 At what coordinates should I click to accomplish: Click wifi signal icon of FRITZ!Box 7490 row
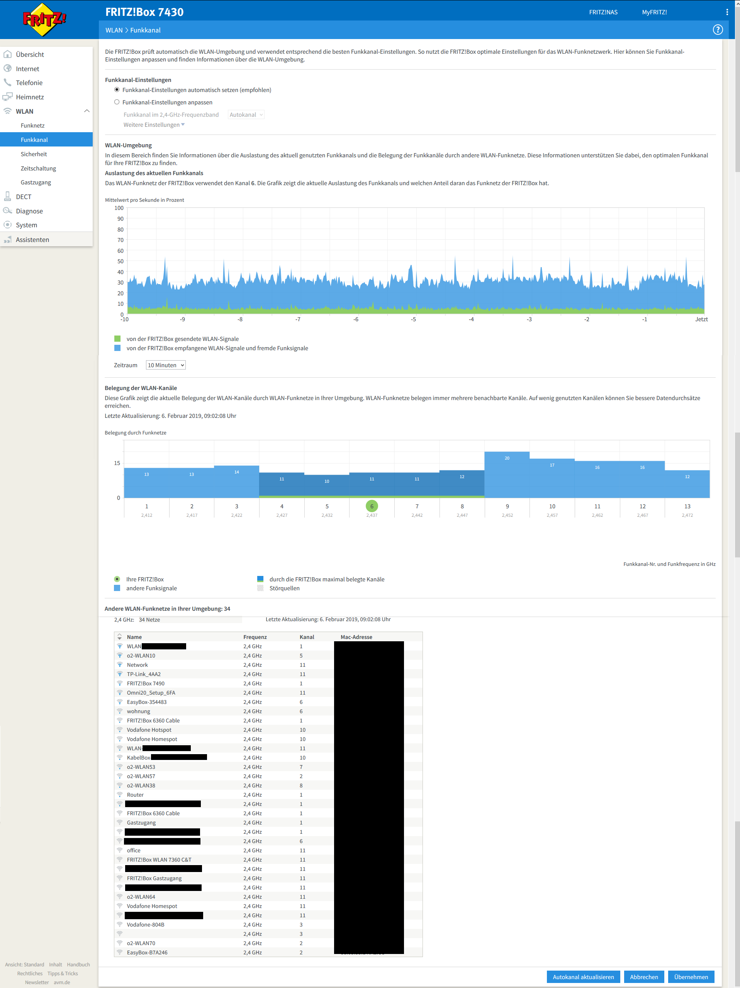[x=120, y=683]
